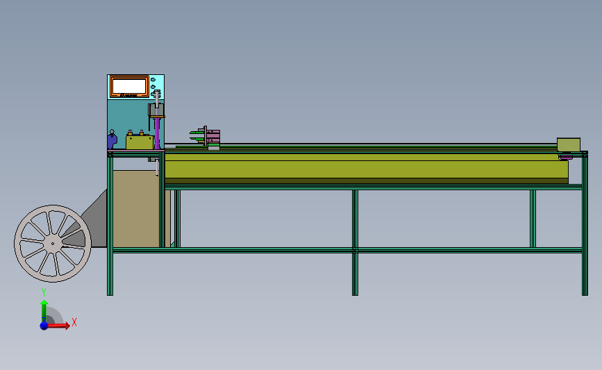Select the rightmost green frame leg
This screenshot has width=602, height=370.
pyautogui.click(x=585, y=224)
